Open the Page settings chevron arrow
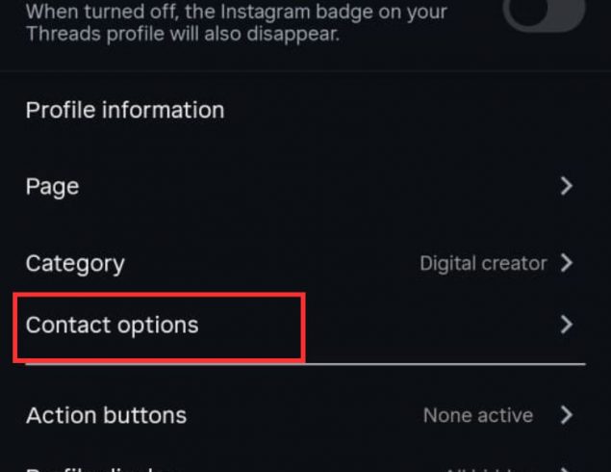Screen dimensions: 611x472 [x=566, y=186]
